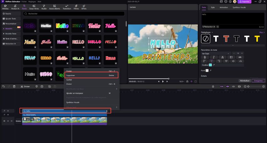Switch to the Style tab
Viewport: 267px width, 143px height.
point(213,8)
